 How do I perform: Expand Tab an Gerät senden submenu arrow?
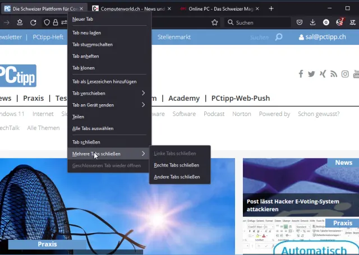(144, 105)
